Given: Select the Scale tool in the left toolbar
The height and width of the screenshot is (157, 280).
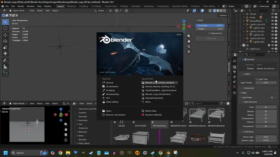Looking at the screenshot, I should point(5,47).
